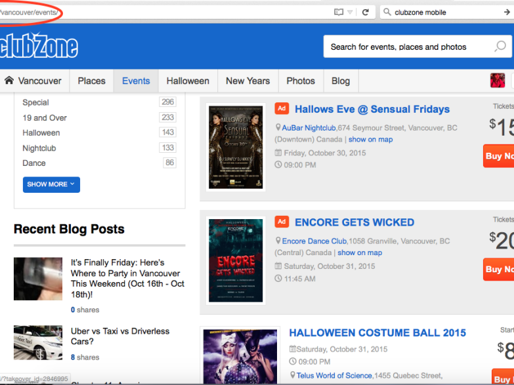Image resolution: width=514 pixels, height=385 pixels.
Task: Click the Halloween Costume Ball poster
Action: click(240, 357)
